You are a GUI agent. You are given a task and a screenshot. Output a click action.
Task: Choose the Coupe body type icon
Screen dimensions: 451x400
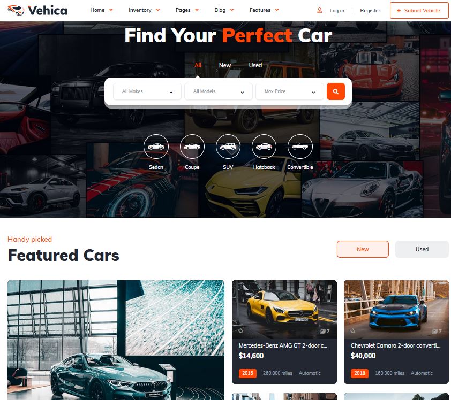point(192,147)
